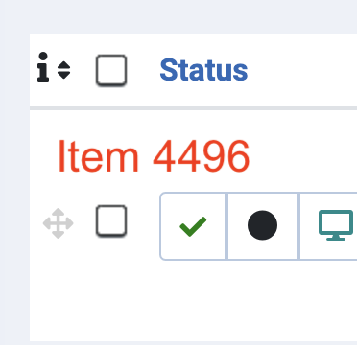Check the checkbox beside the move handle
This screenshot has width=357, height=345.
pyautogui.click(x=111, y=221)
